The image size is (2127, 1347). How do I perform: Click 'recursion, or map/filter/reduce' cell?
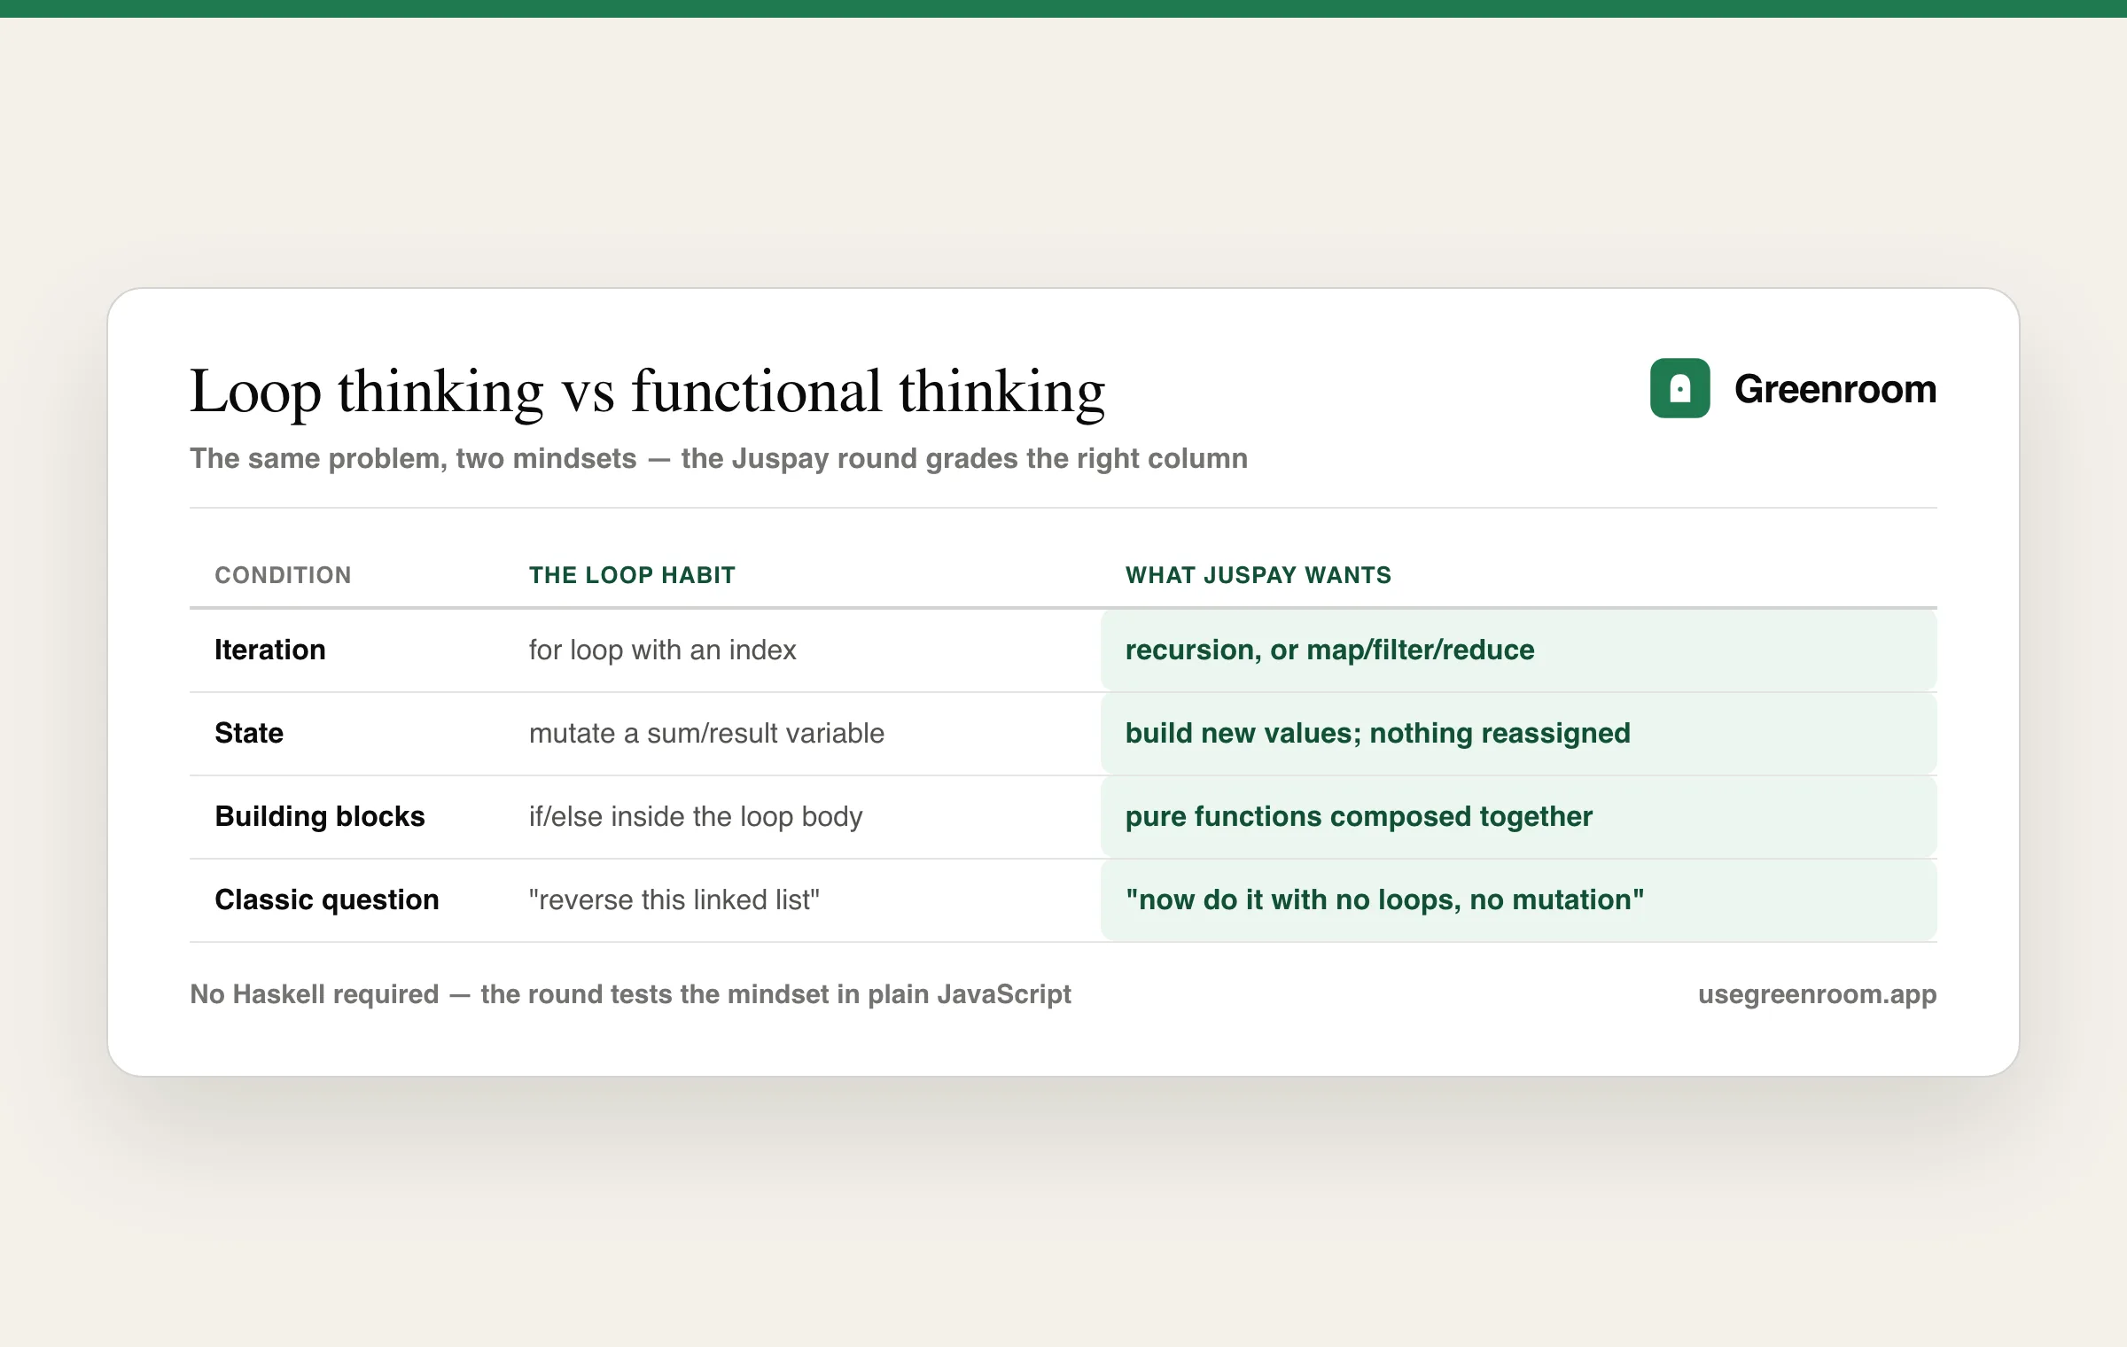click(1519, 650)
